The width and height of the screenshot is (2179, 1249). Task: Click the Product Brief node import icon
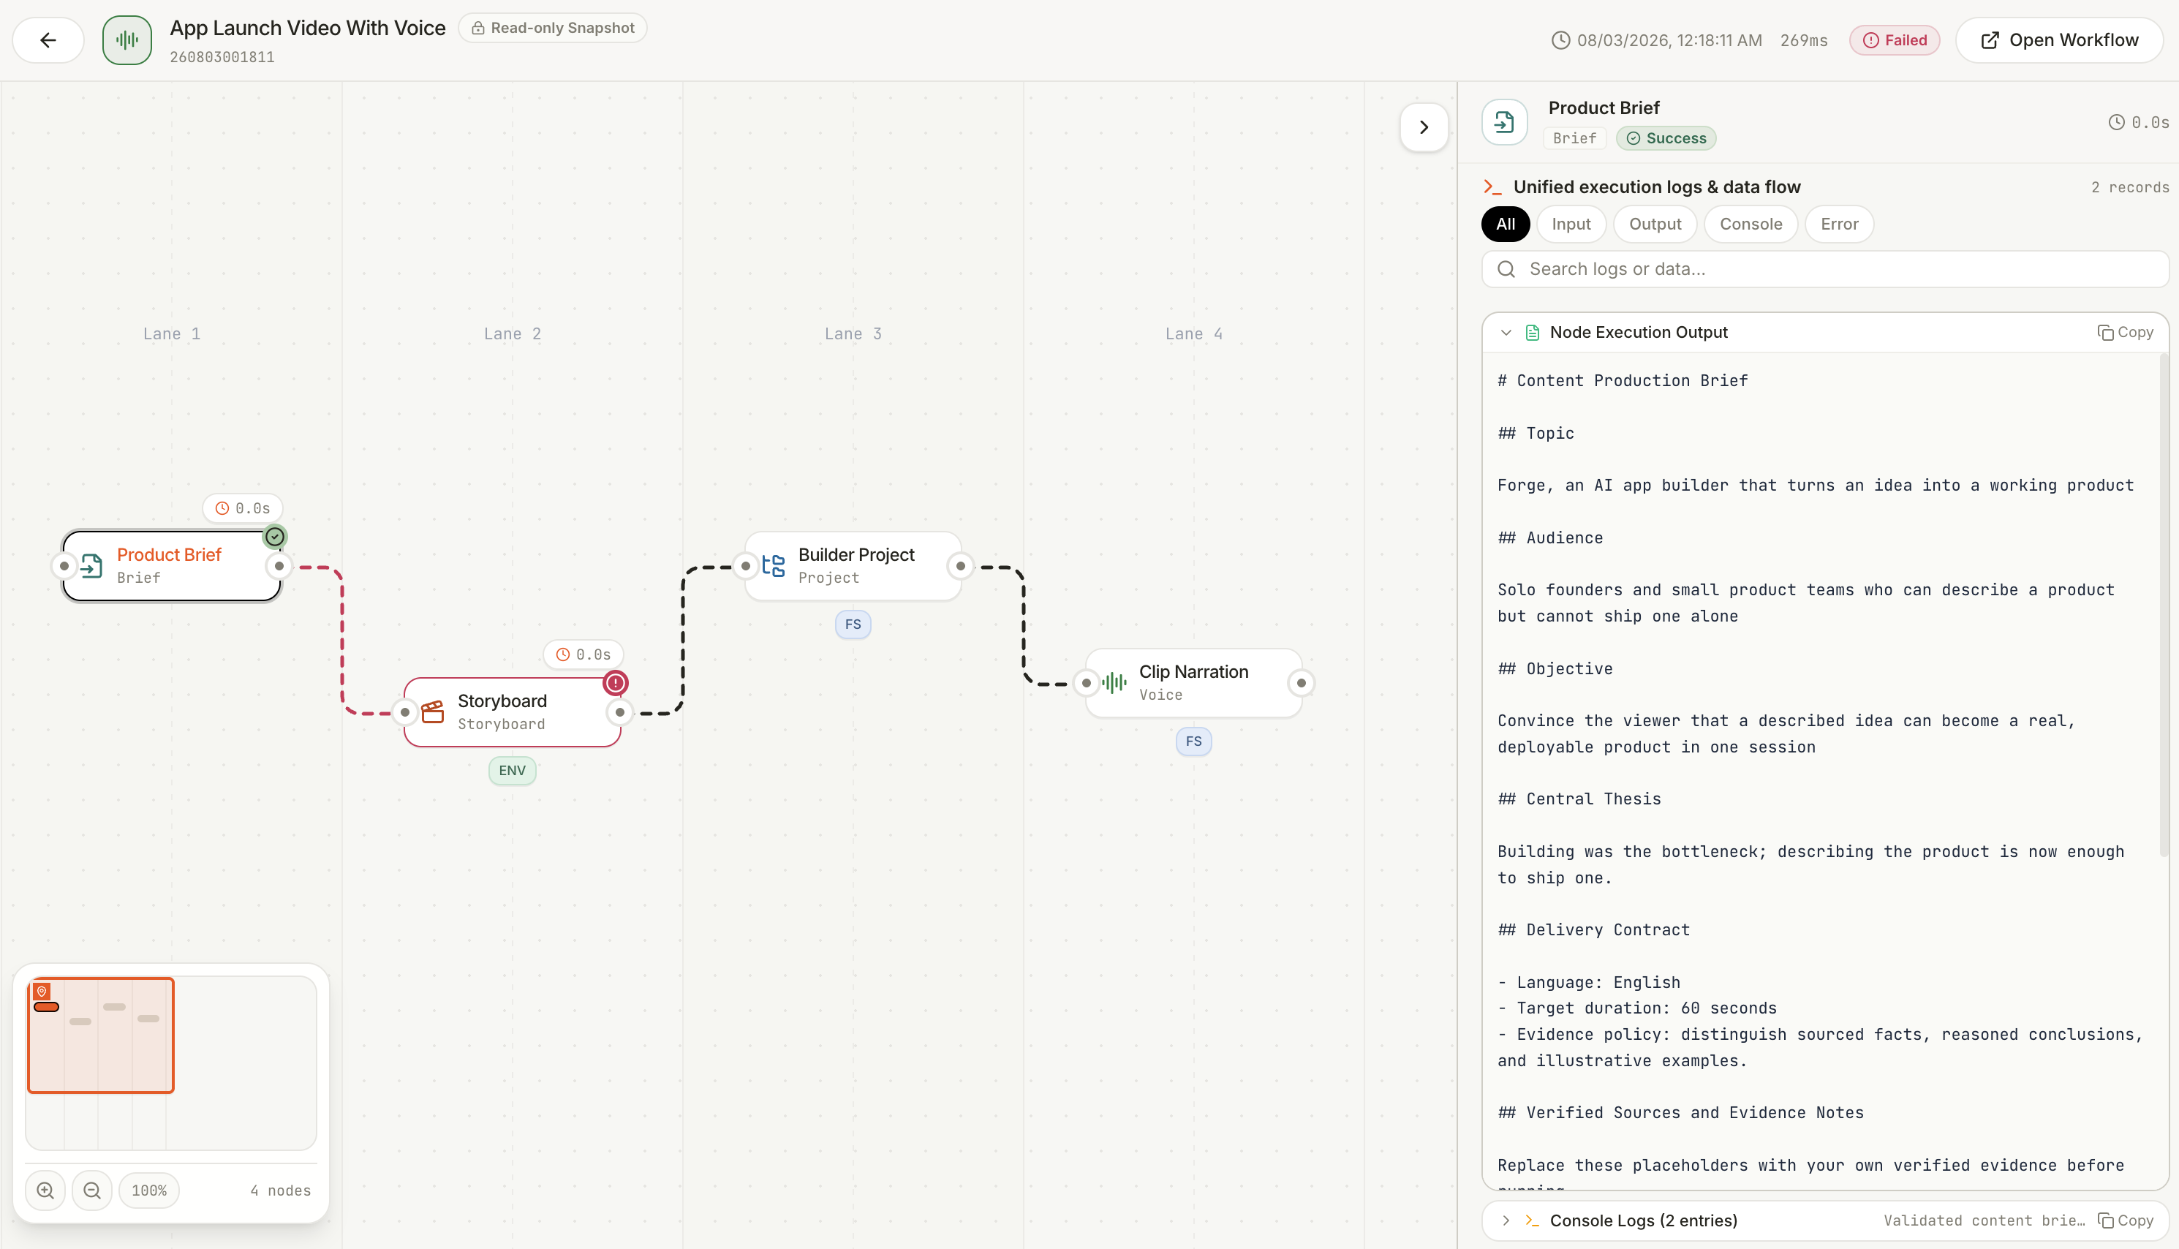pyautogui.click(x=91, y=566)
